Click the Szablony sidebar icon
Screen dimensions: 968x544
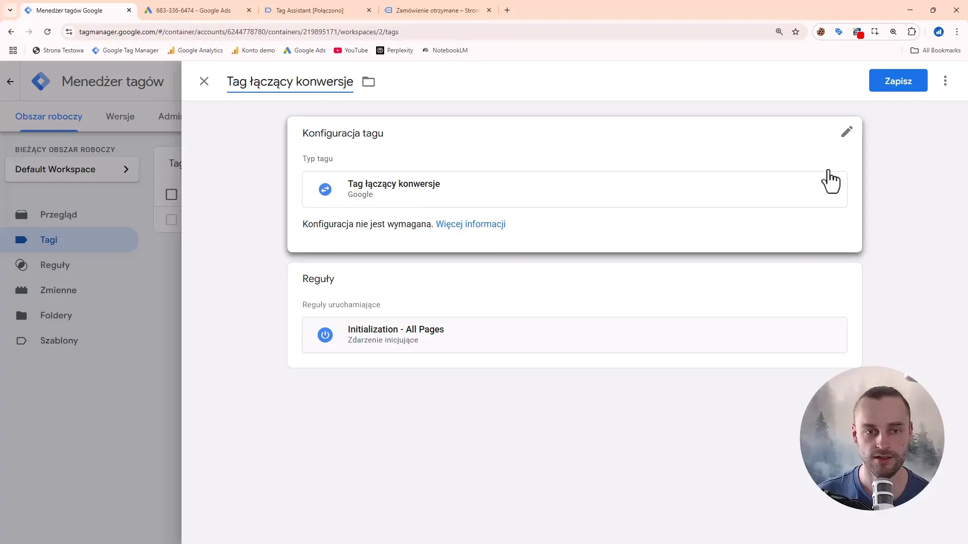(21, 341)
